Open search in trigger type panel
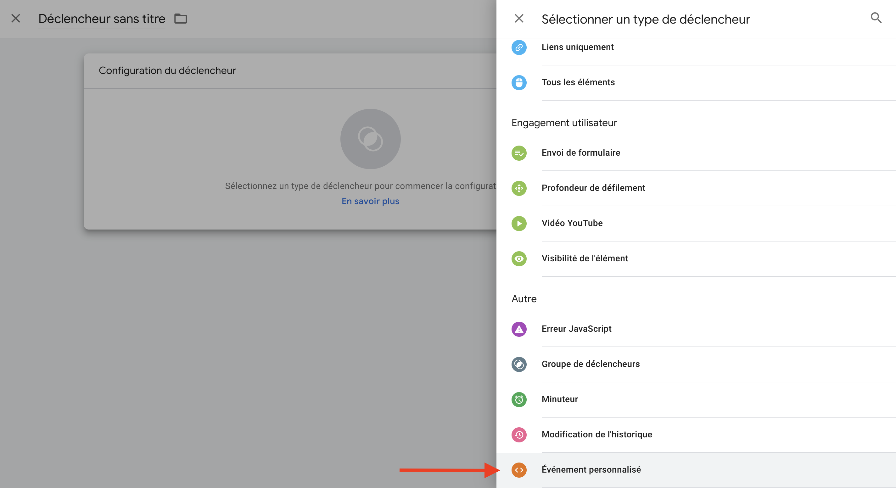896x488 pixels. click(x=876, y=18)
